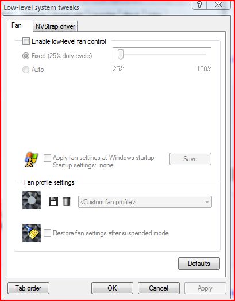Toggle Restore fan settings after suspended mode
Screen dimensions: 235x301
click(x=47, y=233)
